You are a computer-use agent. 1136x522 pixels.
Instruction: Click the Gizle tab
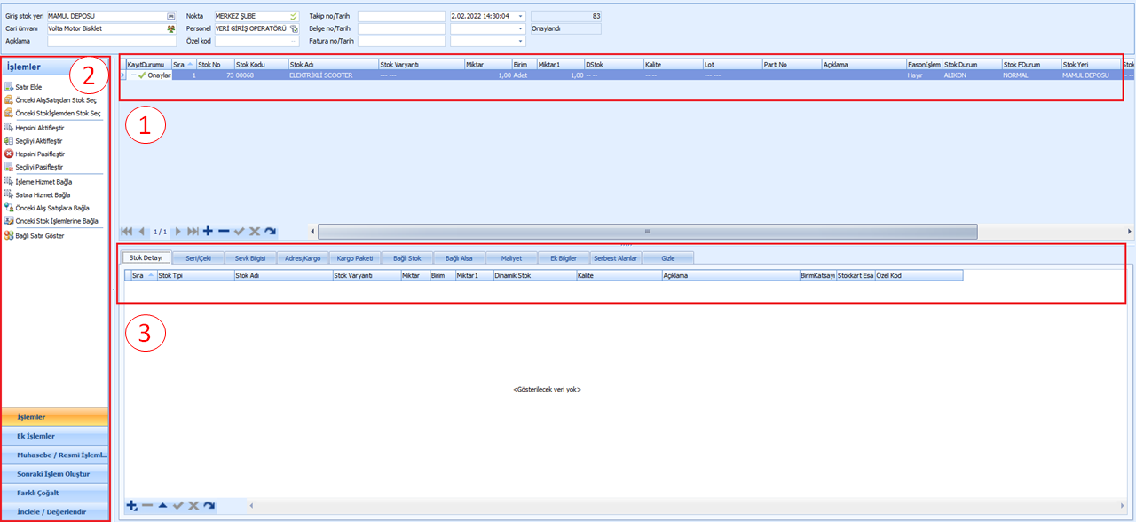point(668,258)
